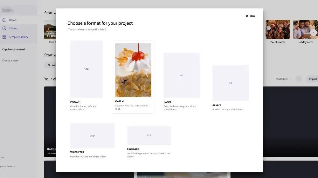The width and height of the screenshot is (318, 178).
Task: Select the Social 4:5 format
Action: tap(182, 75)
